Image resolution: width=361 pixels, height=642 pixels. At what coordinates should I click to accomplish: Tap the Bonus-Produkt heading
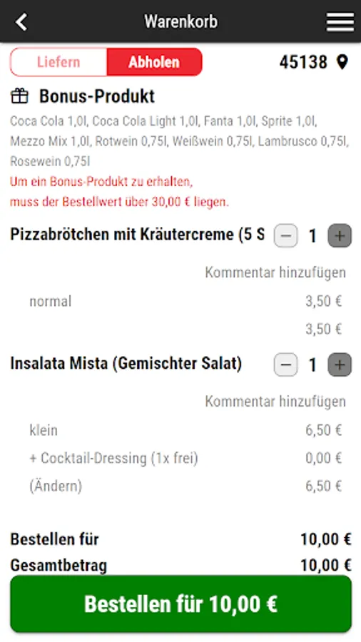[97, 96]
